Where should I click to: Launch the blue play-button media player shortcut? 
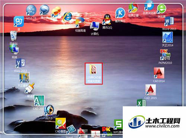coord(44,10)
